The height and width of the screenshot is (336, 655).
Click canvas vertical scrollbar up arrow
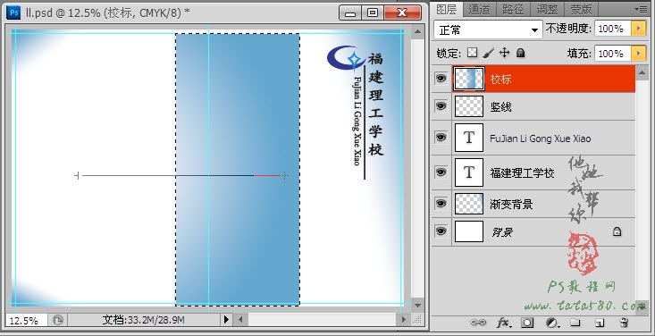[417, 32]
